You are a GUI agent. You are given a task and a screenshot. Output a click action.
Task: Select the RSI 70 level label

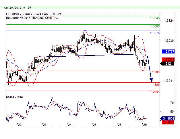point(172,103)
